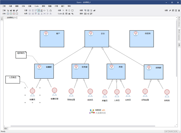Screen dimensions: 181x133
Task: Click the equal-width icon in 布局 row
Action: [x=44, y=13]
